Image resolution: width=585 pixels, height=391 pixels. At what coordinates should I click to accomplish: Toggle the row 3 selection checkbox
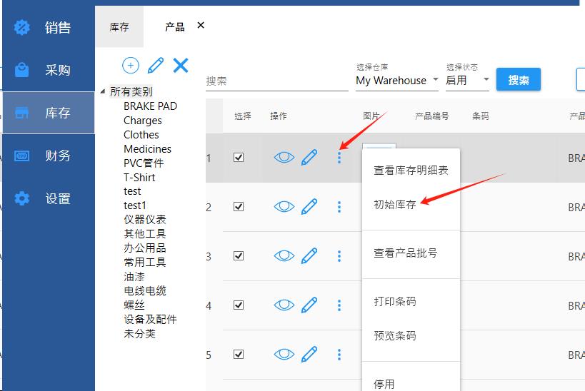pos(239,256)
